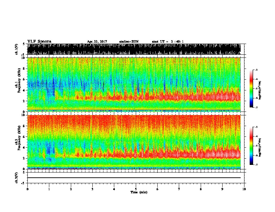Click time axis tick label "6"
Screen dimensions: 275x212
tap(158, 189)
